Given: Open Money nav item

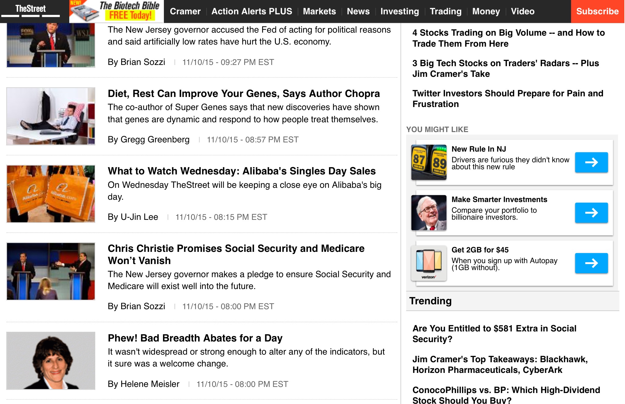Looking at the screenshot, I should click(486, 11).
